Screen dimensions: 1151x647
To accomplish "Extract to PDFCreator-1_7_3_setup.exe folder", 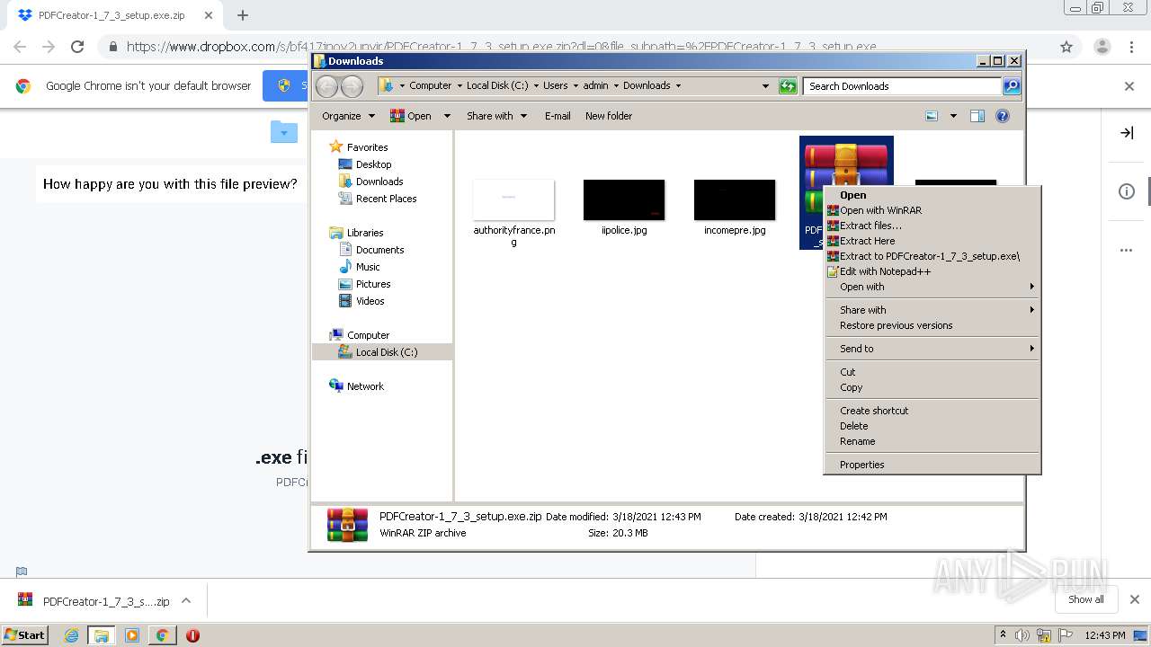I will (x=932, y=256).
